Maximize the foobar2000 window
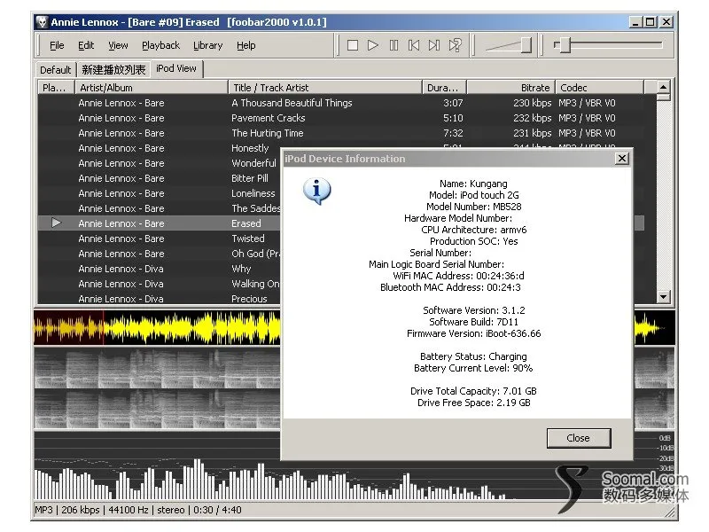The width and height of the screenshot is (709, 532). (x=650, y=21)
